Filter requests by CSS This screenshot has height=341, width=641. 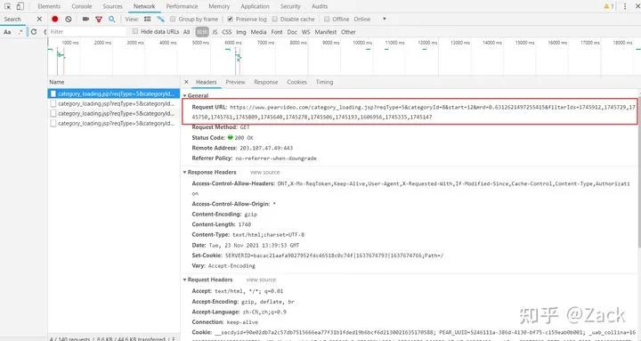click(227, 32)
